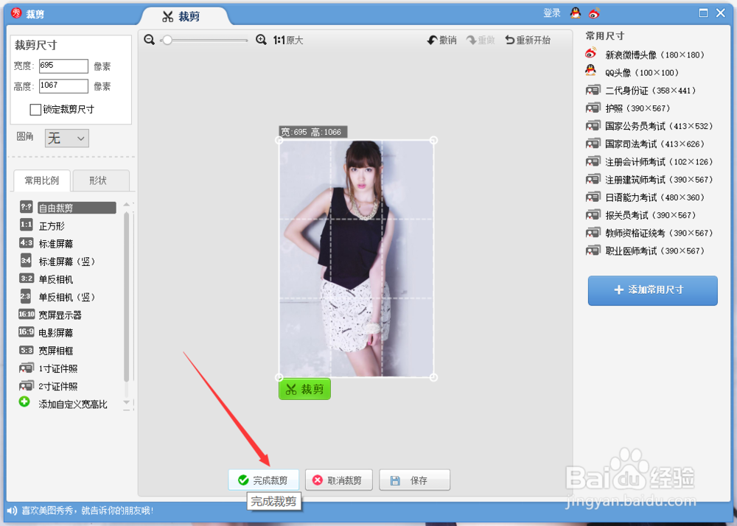Select the 16:9 电影屏幕 ratio
Screen dimensions: 737x526
click(x=46, y=332)
